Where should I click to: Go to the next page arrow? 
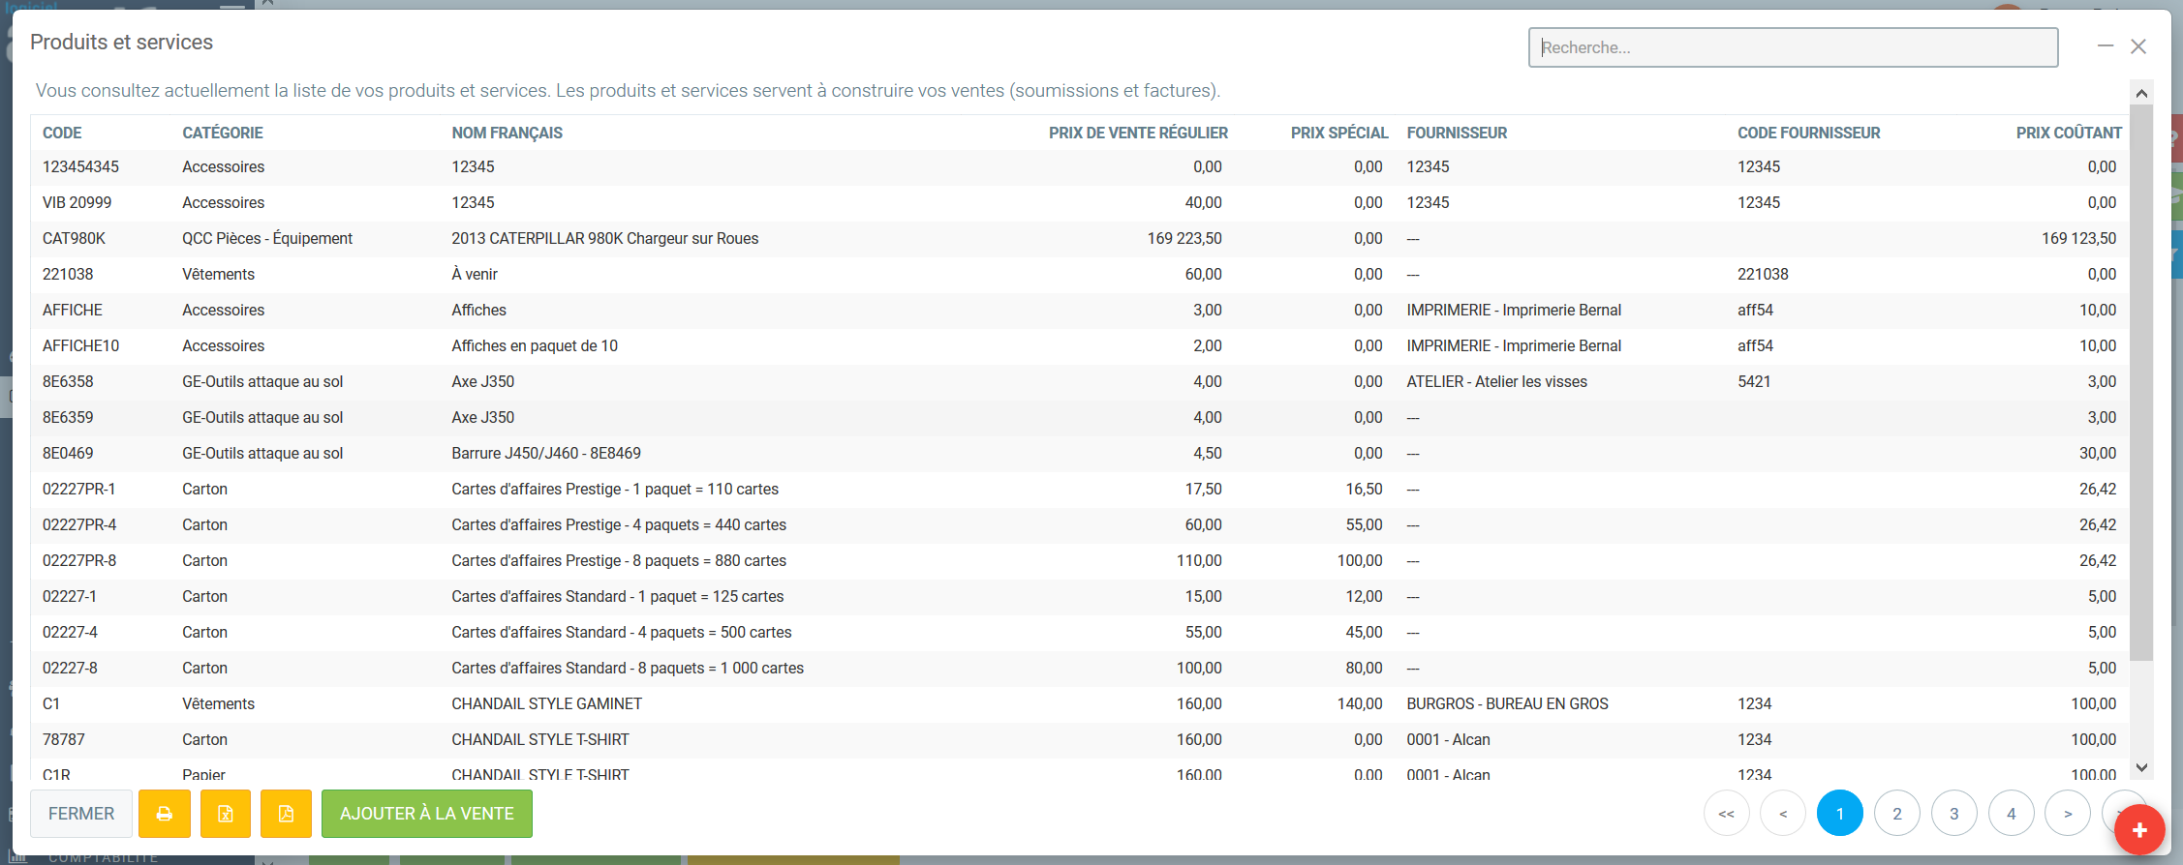[x=2068, y=814]
